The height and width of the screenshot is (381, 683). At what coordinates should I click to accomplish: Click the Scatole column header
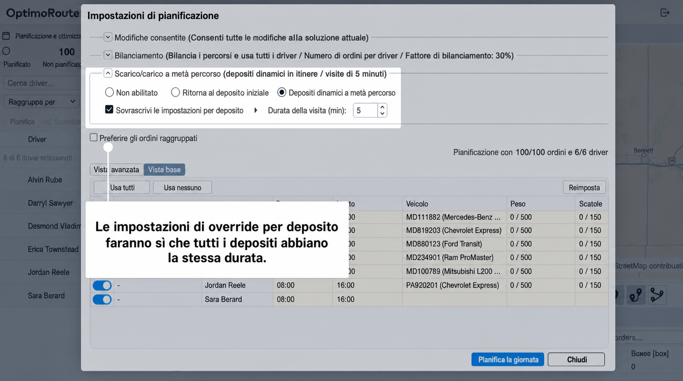[x=592, y=204]
